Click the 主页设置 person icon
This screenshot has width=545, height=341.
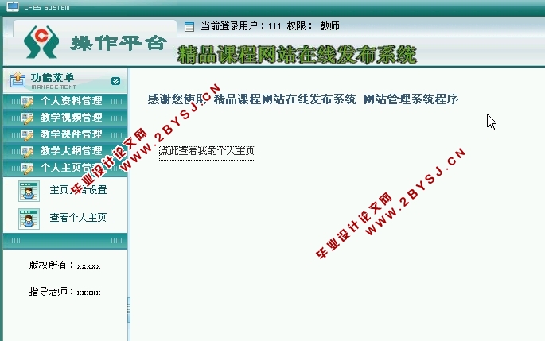coord(29,191)
